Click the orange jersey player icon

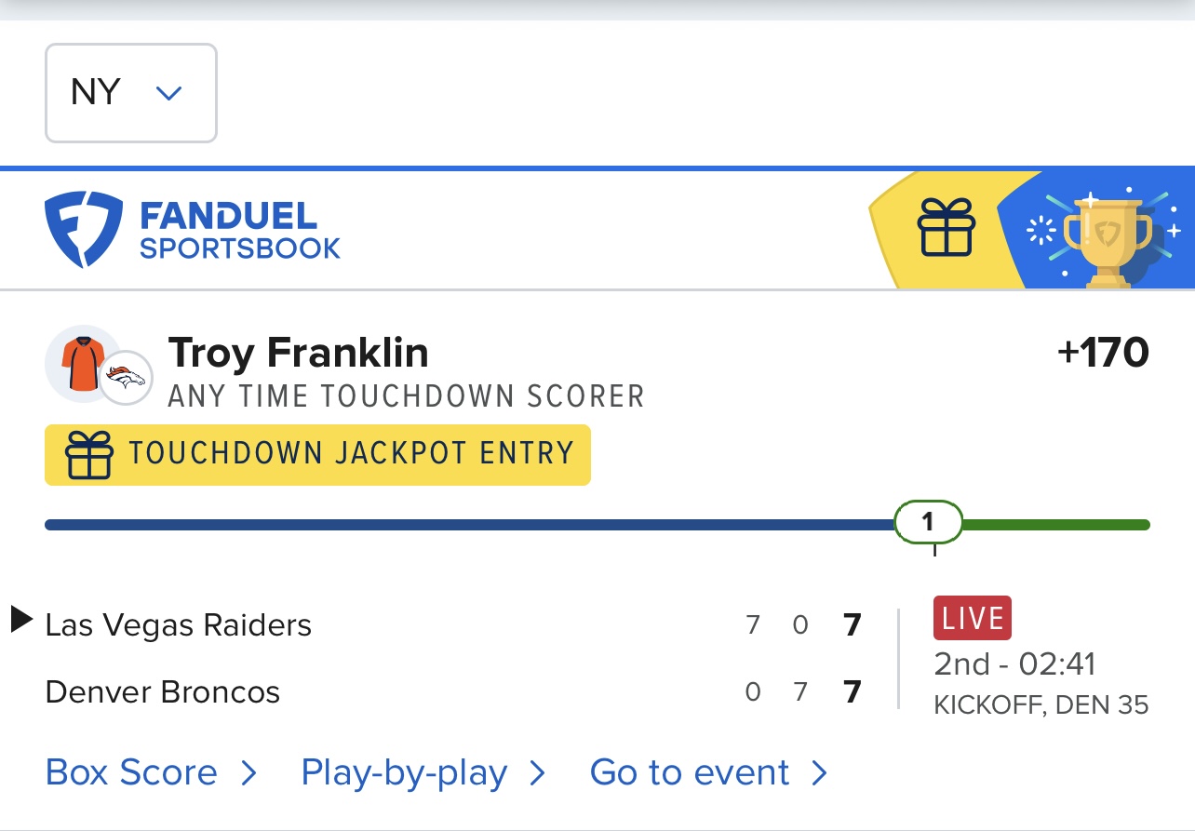[x=80, y=363]
